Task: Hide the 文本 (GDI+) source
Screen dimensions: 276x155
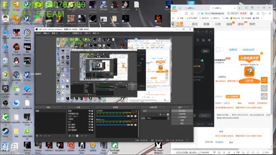Action: (x=90, y=116)
